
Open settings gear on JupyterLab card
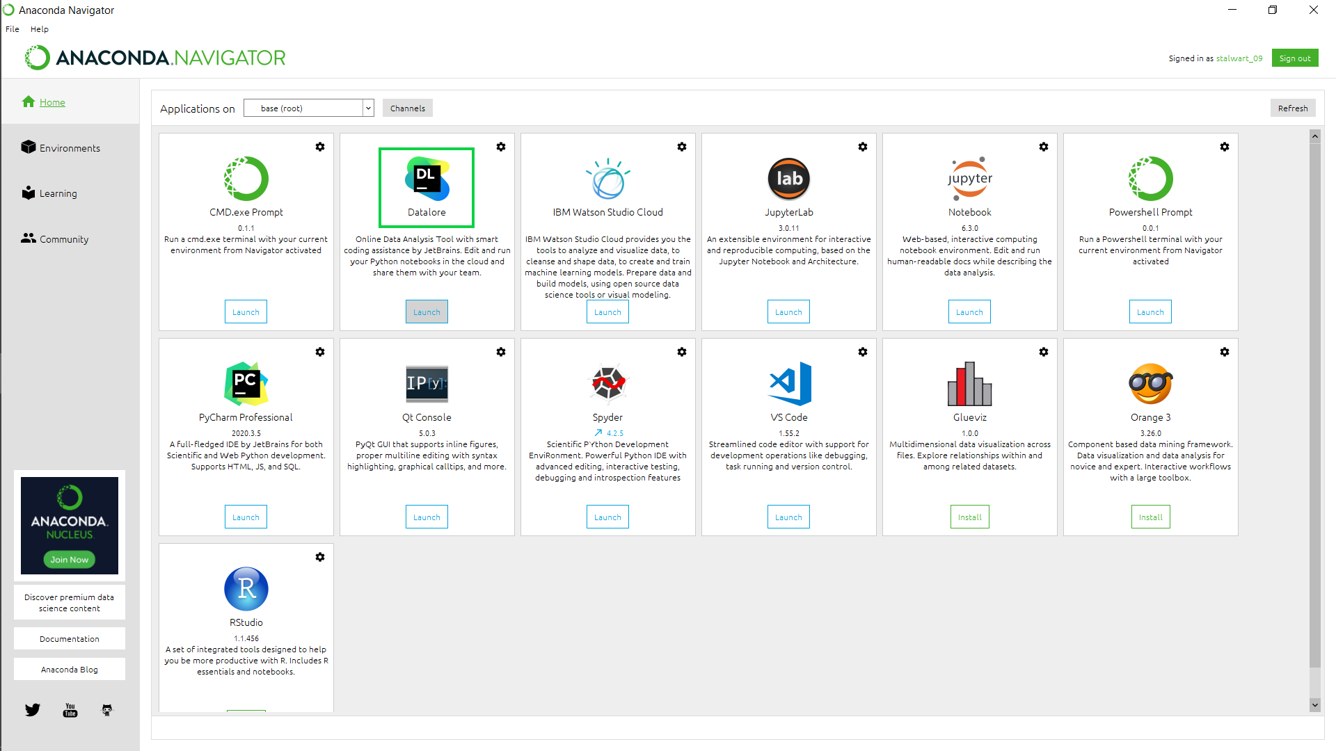click(863, 147)
